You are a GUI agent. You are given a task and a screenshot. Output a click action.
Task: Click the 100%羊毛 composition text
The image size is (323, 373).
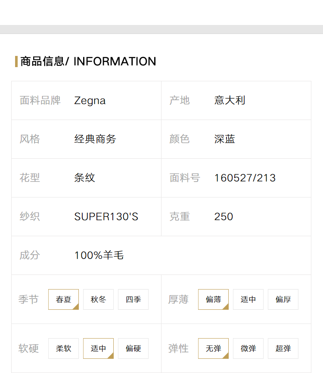(99, 255)
